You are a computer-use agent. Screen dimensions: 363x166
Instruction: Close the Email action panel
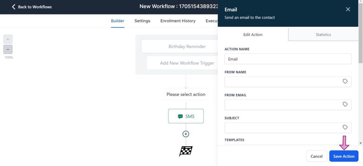pyautogui.click(x=348, y=9)
